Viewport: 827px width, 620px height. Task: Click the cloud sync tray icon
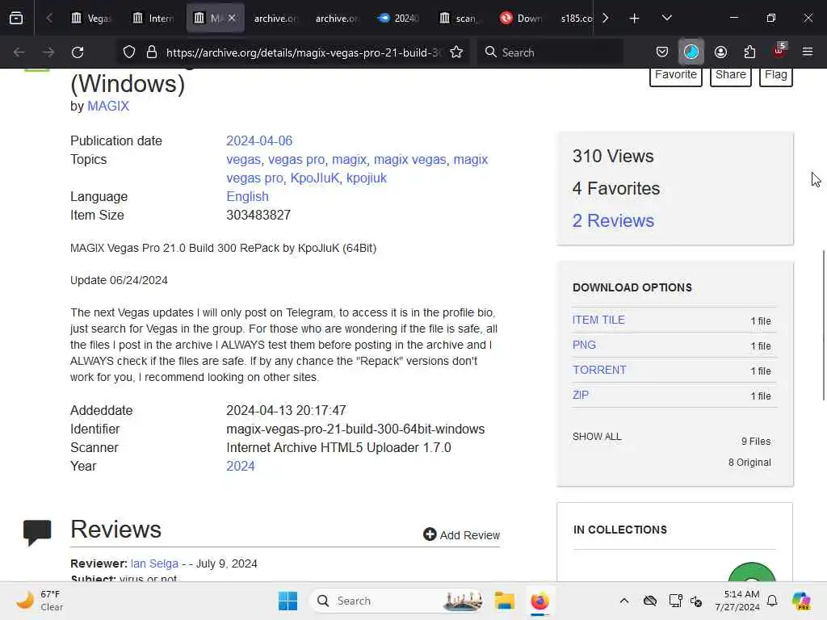pyautogui.click(x=650, y=601)
